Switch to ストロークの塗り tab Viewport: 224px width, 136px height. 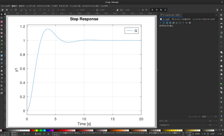pyautogui.click(x=181, y=19)
